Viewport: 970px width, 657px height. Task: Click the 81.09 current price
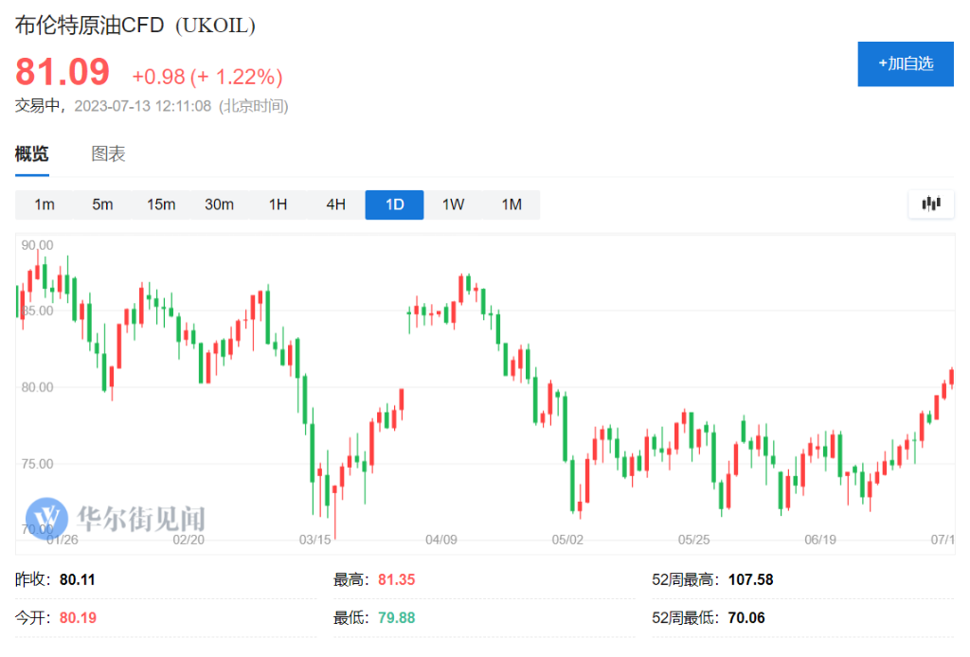[x=63, y=72]
